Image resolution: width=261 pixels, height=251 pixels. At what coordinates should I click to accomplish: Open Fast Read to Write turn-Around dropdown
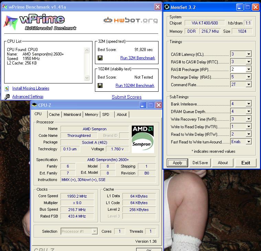(249, 142)
